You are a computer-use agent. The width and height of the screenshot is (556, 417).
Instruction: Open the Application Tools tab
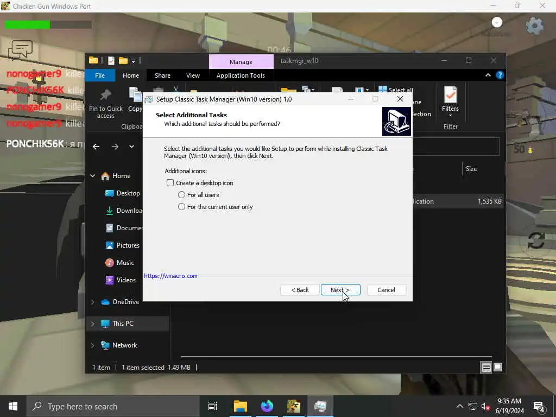click(241, 75)
